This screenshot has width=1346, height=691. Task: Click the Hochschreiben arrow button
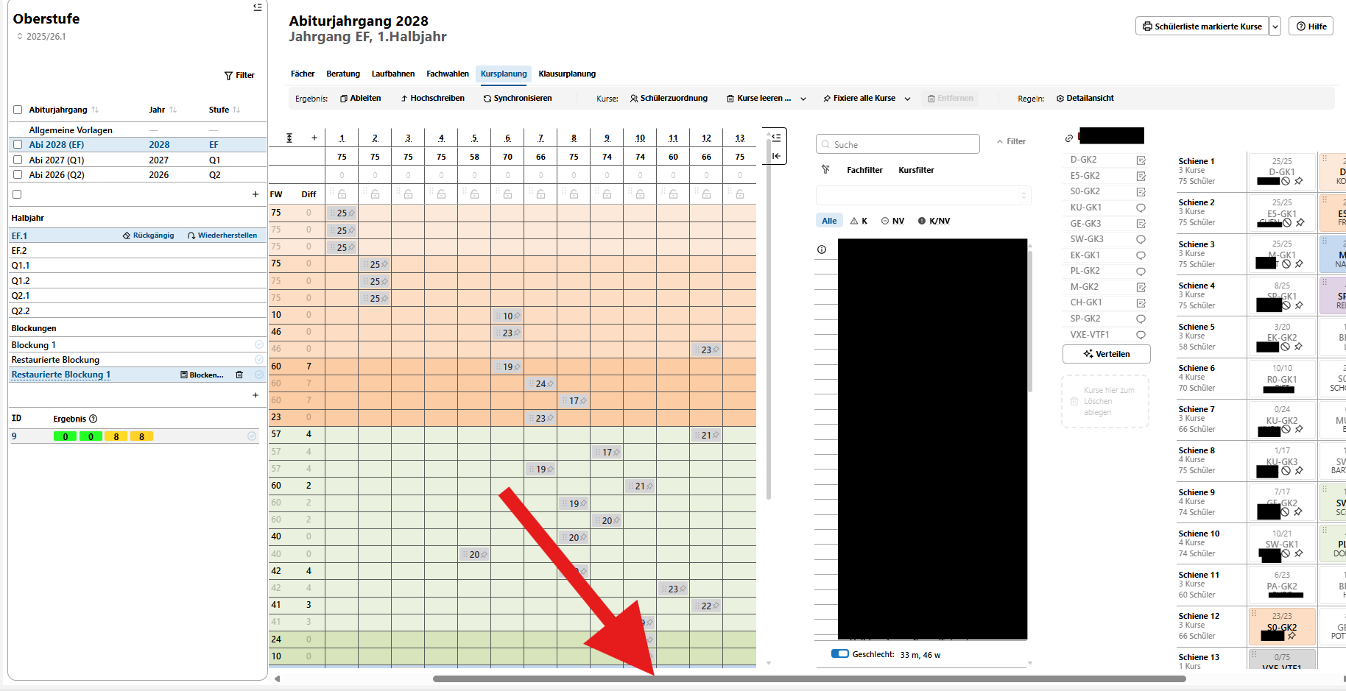[x=404, y=99]
